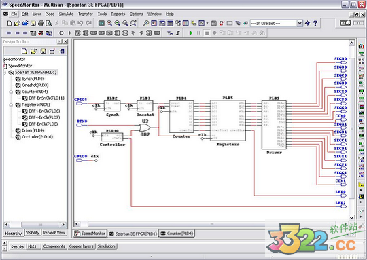This screenshot has height=260, width=367.
Task: Open the Reports menu
Action: (118, 14)
